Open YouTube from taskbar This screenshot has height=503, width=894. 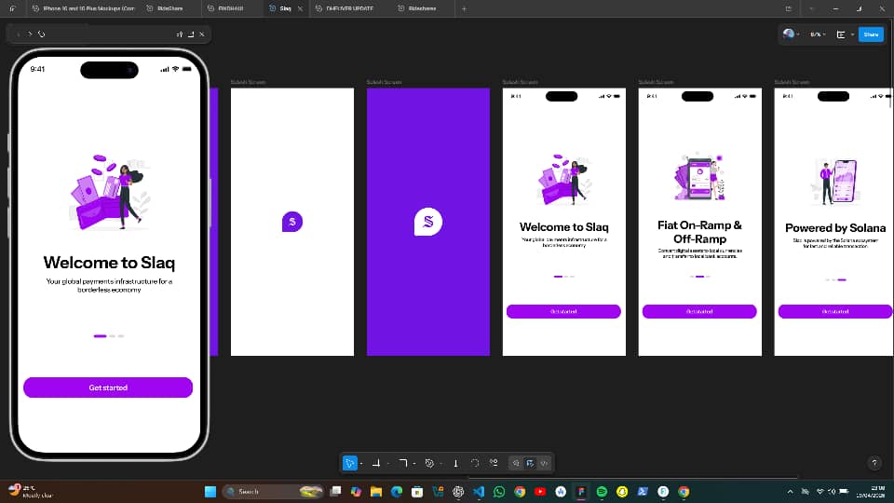coord(540,492)
